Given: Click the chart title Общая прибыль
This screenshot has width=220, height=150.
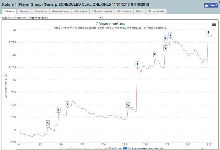Looking at the screenshot, I should (x=110, y=24).
